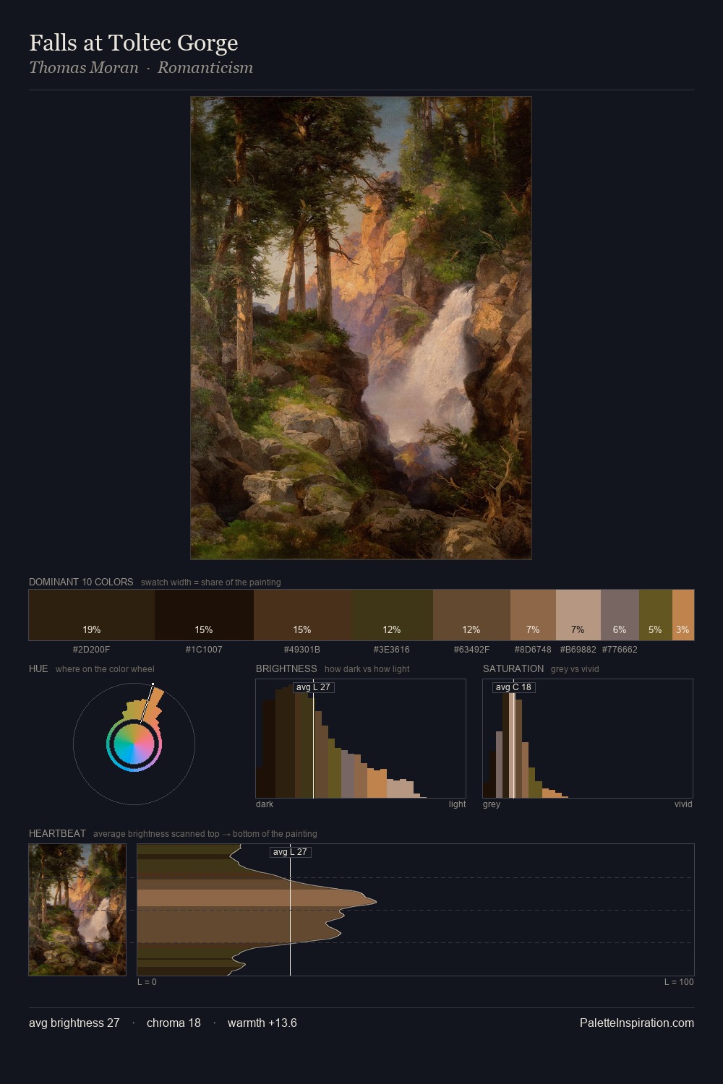Screen dimensions: 723x1084
Task: Click the small painting thumbnail in Heartbeat
Action: 77,910
